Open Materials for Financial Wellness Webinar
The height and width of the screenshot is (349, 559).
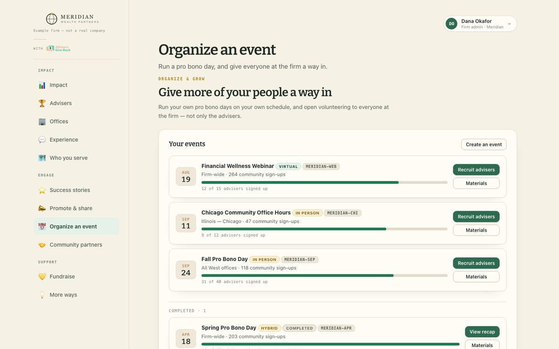(x=476, y=183)
